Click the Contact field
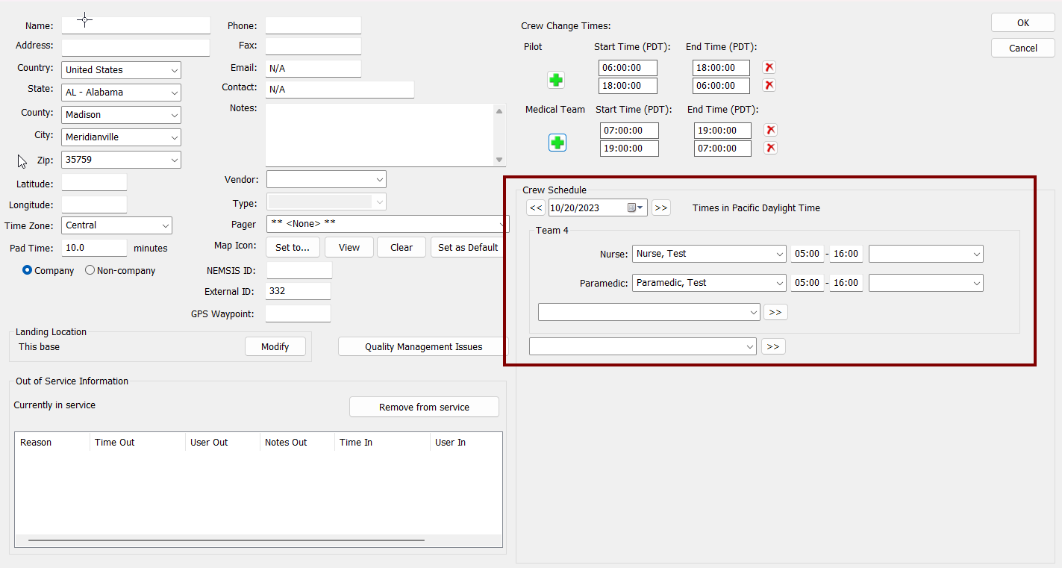This screenshot has height=568, width=1062. (340, 90)
